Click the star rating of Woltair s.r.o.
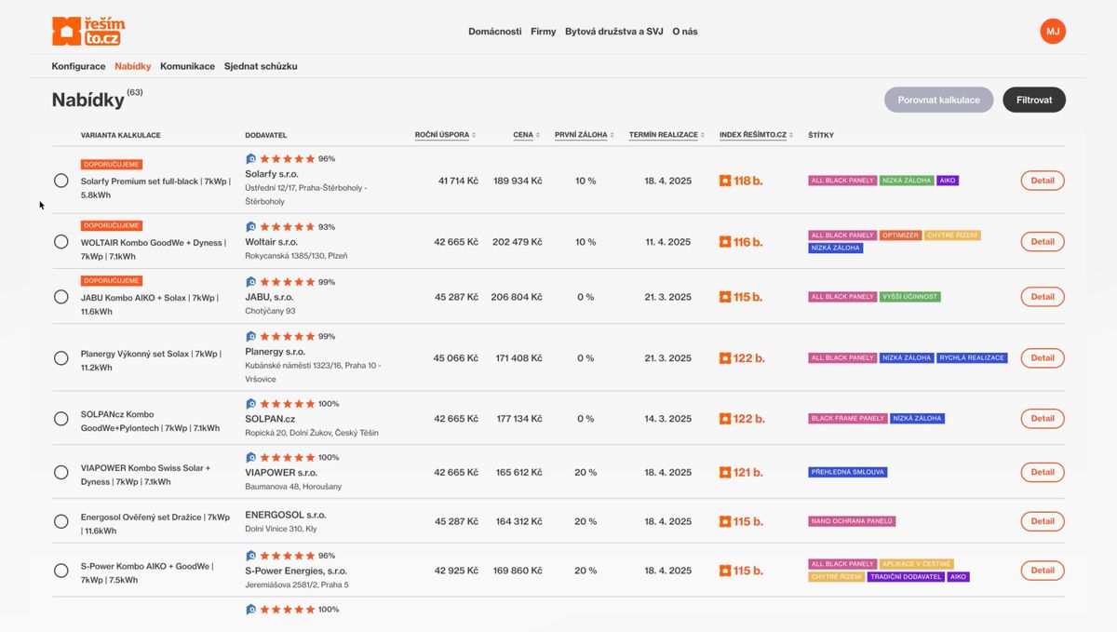Image resolution: width=1117 pixels, height=632 pixels. [287, 226]
